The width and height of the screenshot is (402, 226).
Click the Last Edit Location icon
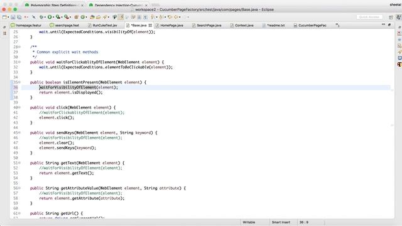170,17
